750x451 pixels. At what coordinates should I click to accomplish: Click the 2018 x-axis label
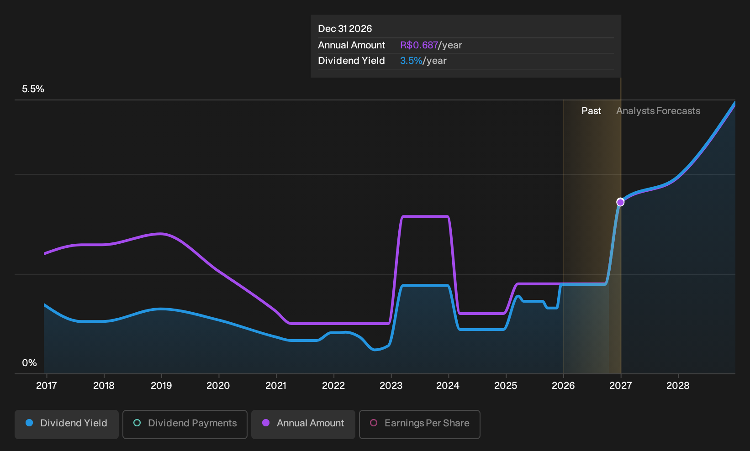pyautogui.click(x=104, y=386)
